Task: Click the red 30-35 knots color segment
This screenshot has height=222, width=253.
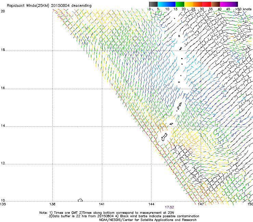Action: 207,4
